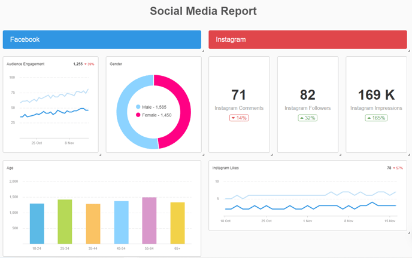The image size is (412, 258).
Task: Click the 71 Instagram Comments number
Action: tap(238, 95)
